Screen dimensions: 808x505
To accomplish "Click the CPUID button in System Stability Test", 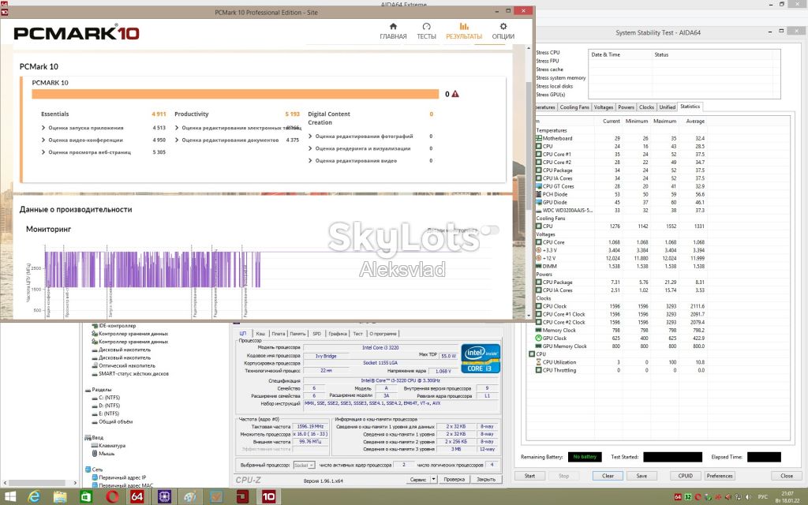I will tap(686, 476).
